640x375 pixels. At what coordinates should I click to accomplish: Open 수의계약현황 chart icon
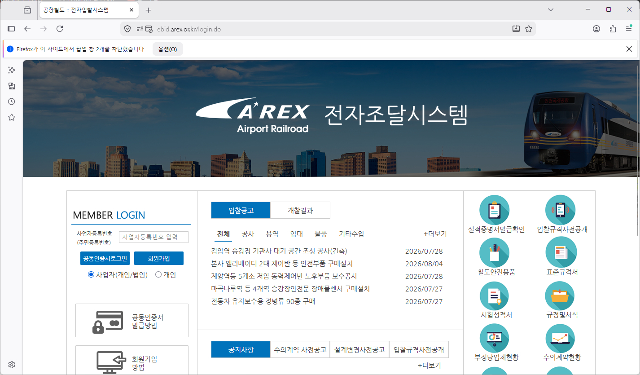561,338
